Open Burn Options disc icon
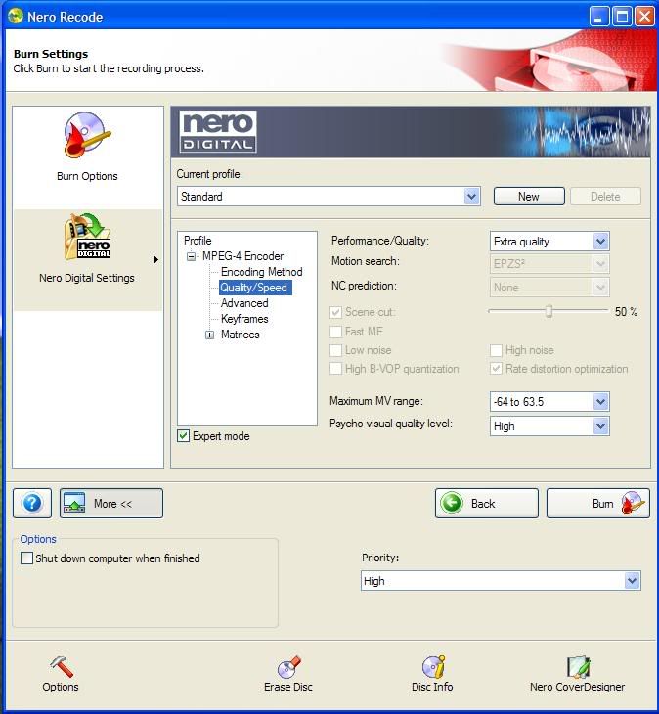The width and height of the screenshot is (659, 714). tap(87, 135)
